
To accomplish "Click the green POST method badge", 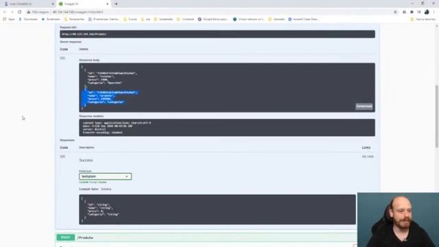I will (x=66, y=237).
